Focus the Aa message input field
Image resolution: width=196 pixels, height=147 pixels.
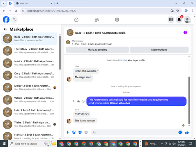point(134,132)
